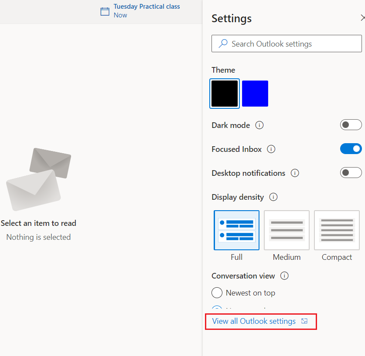Click the calendar icon beside Tuesday Practical class
Screen dimensions: 365x356
[x=105, y=11]
